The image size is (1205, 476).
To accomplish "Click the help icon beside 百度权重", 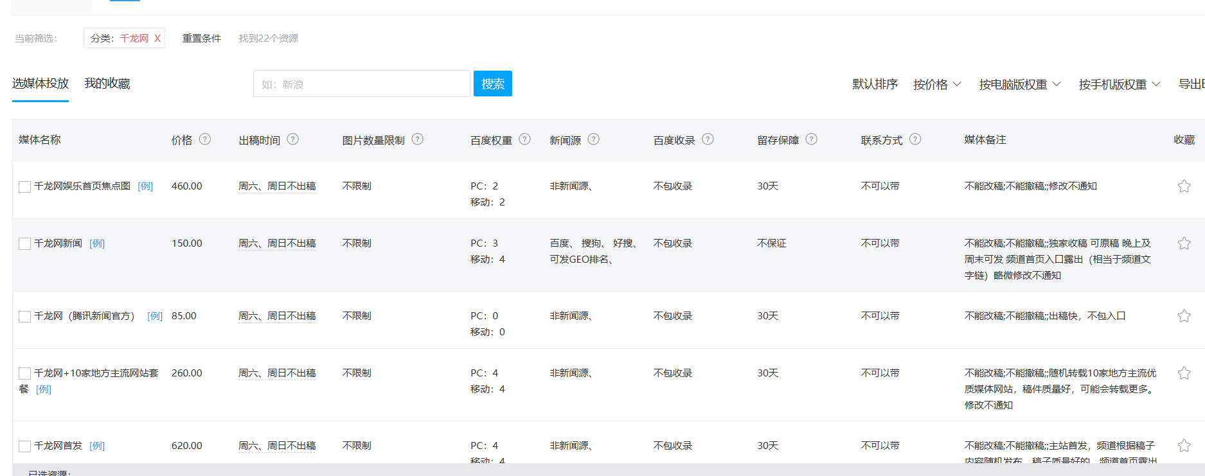I will click(525, 139).
